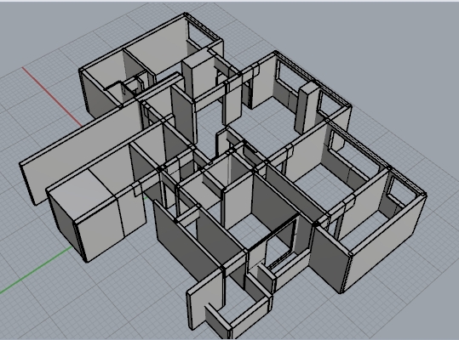The height and width of the screenshot is (340, 459).
Task: Click empty grid area in top-right corner
Action: click(x=395, y=44)
